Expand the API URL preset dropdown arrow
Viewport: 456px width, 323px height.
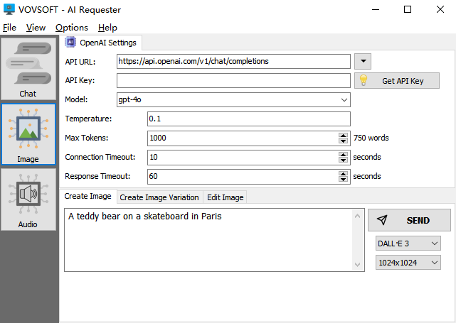363,61
